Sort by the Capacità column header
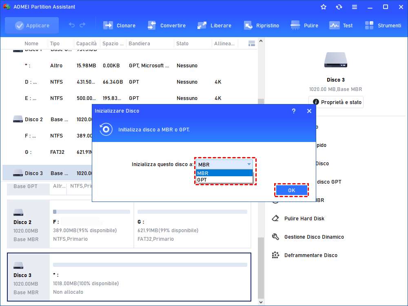408x306 pixels. click(x=86, y=44)
